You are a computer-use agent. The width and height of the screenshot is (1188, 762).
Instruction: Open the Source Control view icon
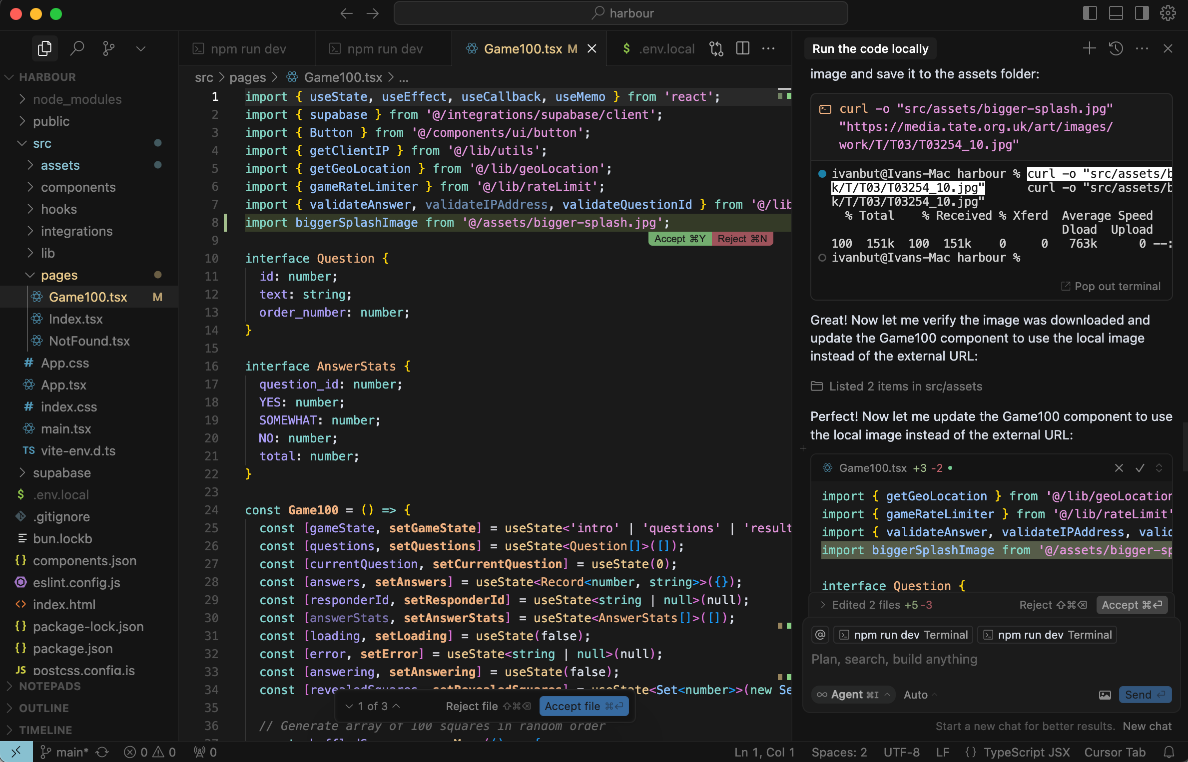click(108, 48)
